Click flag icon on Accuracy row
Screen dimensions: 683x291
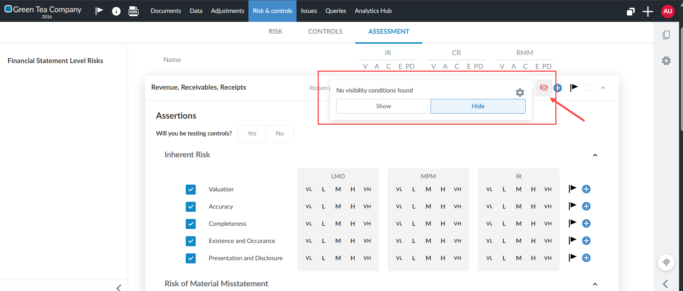[x=573, y=206]
